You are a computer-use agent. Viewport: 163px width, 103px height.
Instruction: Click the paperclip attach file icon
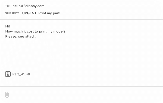point(7,95)
